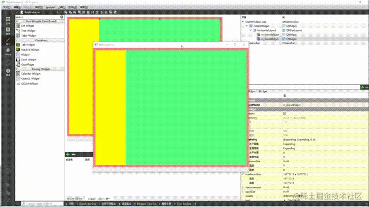
Task: Apply horizontal layout from the toolbar
Action: pyautogui.click(x=84, y=12)
